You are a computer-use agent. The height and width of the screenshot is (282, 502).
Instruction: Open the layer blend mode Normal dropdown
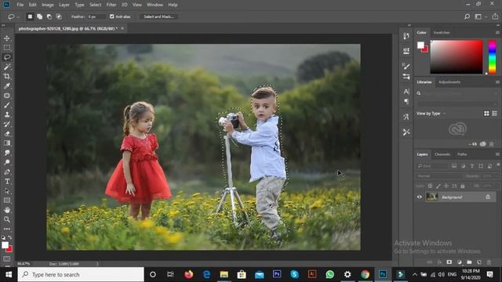click(x=439, y=175)
